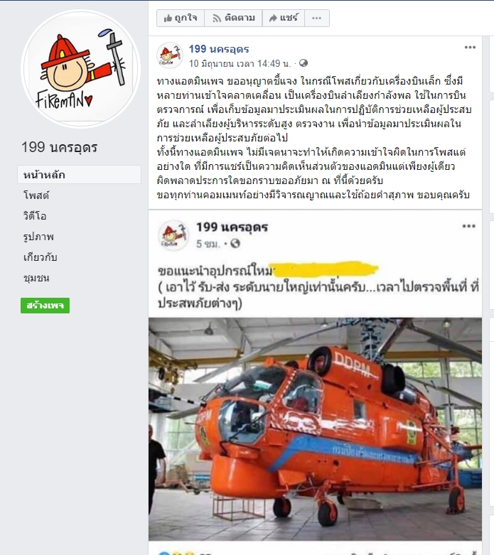Open the post options ellipsis menu
The height and width of the screenshot is (555, 494).
[470, 48]
